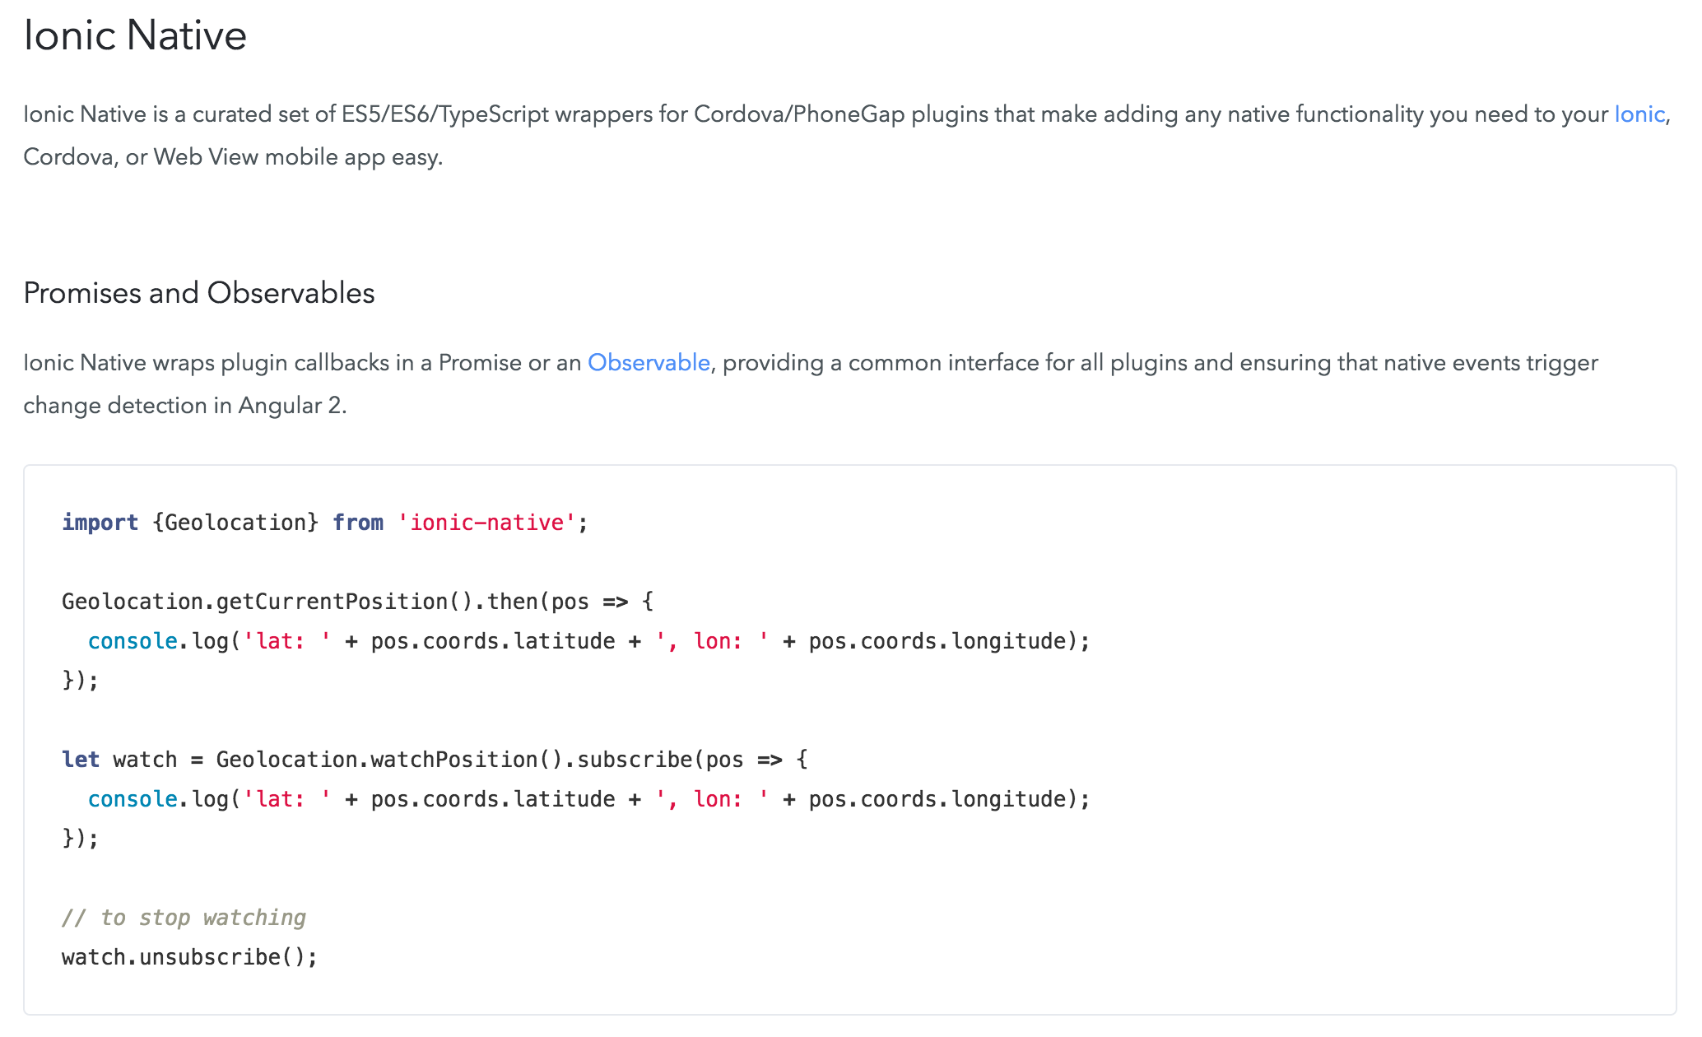Click the .then(pos => { text

tap(565, 602)
